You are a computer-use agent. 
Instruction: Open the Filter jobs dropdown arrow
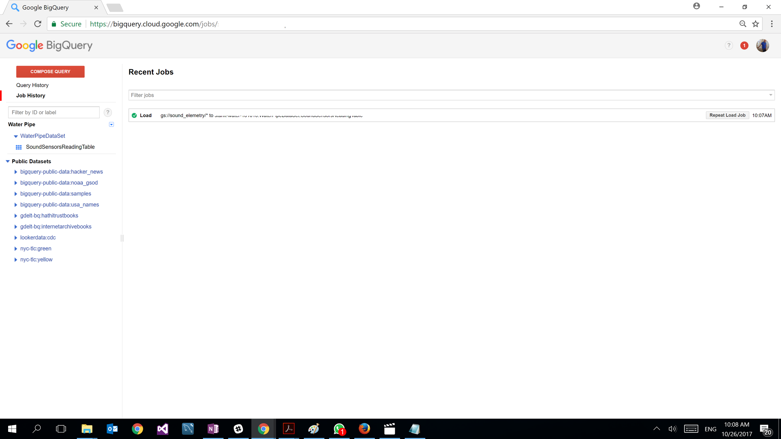(771, 95)
